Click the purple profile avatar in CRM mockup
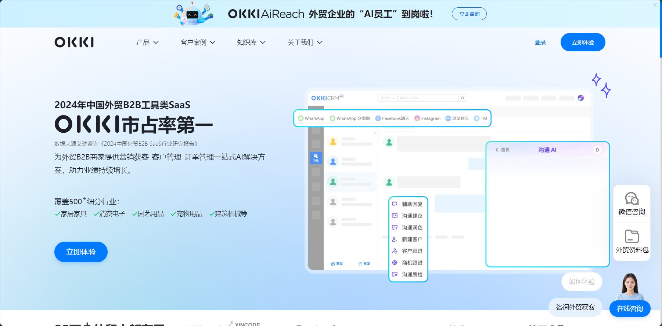This screenshot has width=662, height=326. pyautogui.click(x=581, y=98)
